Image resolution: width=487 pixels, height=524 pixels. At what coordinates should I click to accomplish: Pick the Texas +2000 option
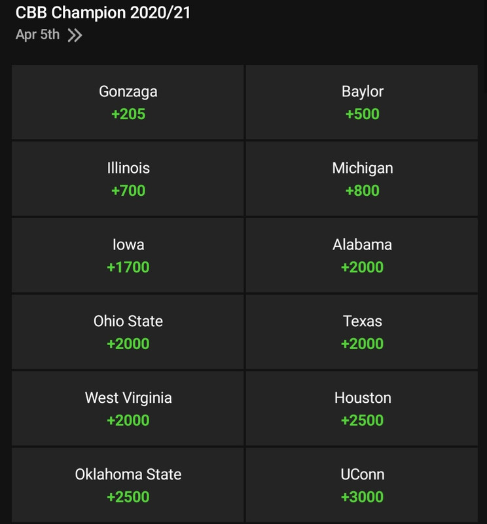(x=362, y=332)
